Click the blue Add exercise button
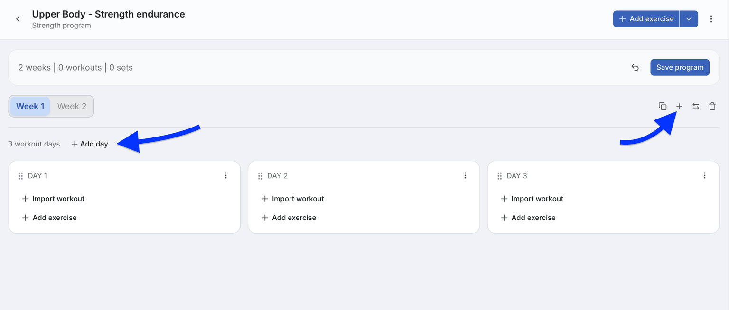Image resolution: width=729 pixels, height=310 pixels. (x=646, y=19)
